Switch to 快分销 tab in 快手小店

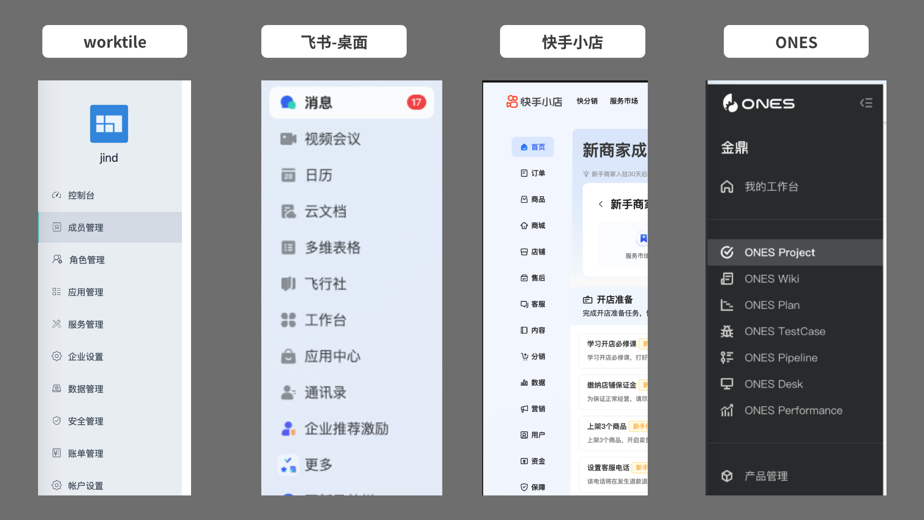point(587,101)
